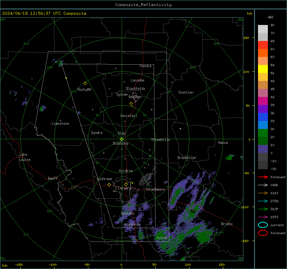
Task: Click the Brooks city label
Action: coord(227,224)
